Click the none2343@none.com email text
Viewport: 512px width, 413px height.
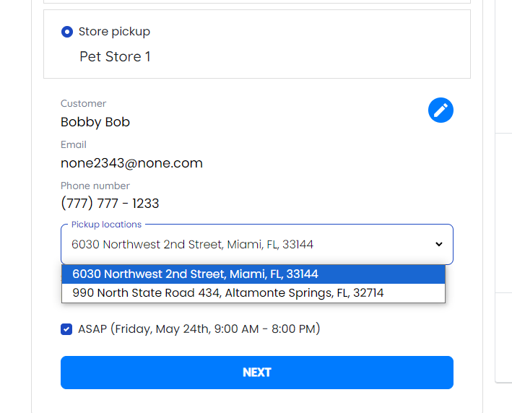[131, 163]
